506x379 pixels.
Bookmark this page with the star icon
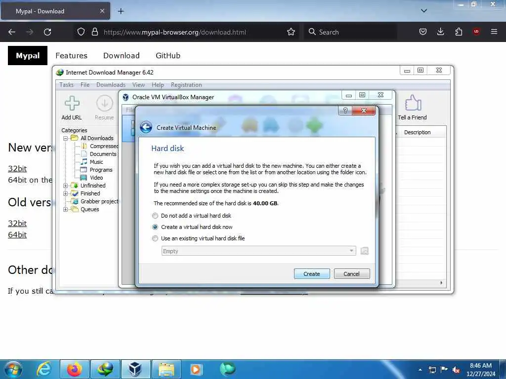tap(291, 32)
